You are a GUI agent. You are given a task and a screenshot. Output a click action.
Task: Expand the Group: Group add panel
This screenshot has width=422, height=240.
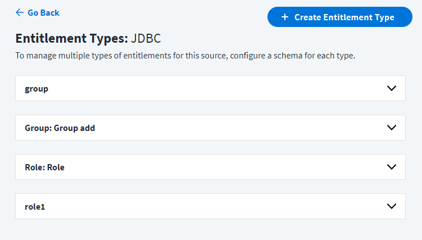coord(210,128)
